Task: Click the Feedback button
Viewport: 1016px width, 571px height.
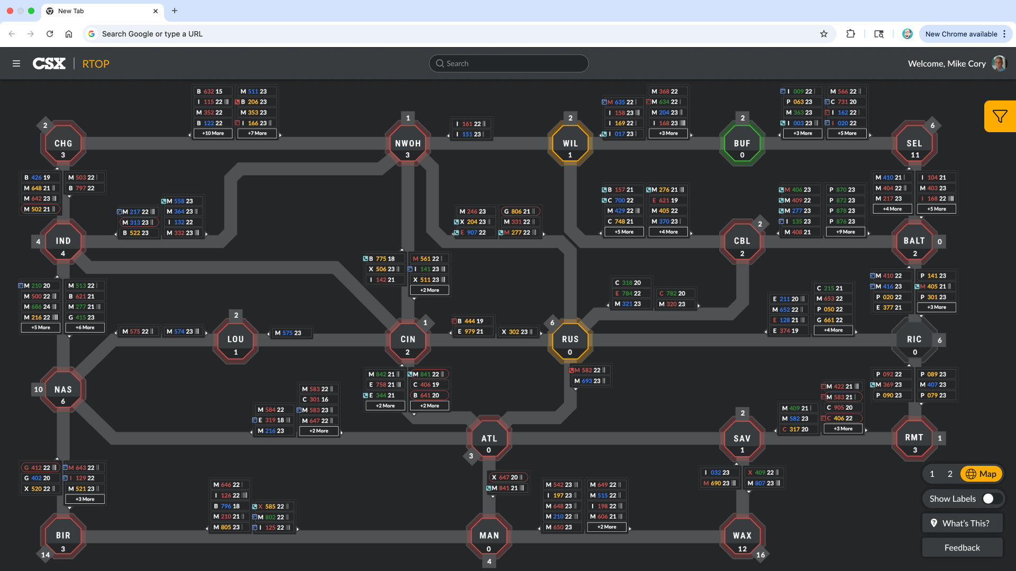Action: point(962,548)
